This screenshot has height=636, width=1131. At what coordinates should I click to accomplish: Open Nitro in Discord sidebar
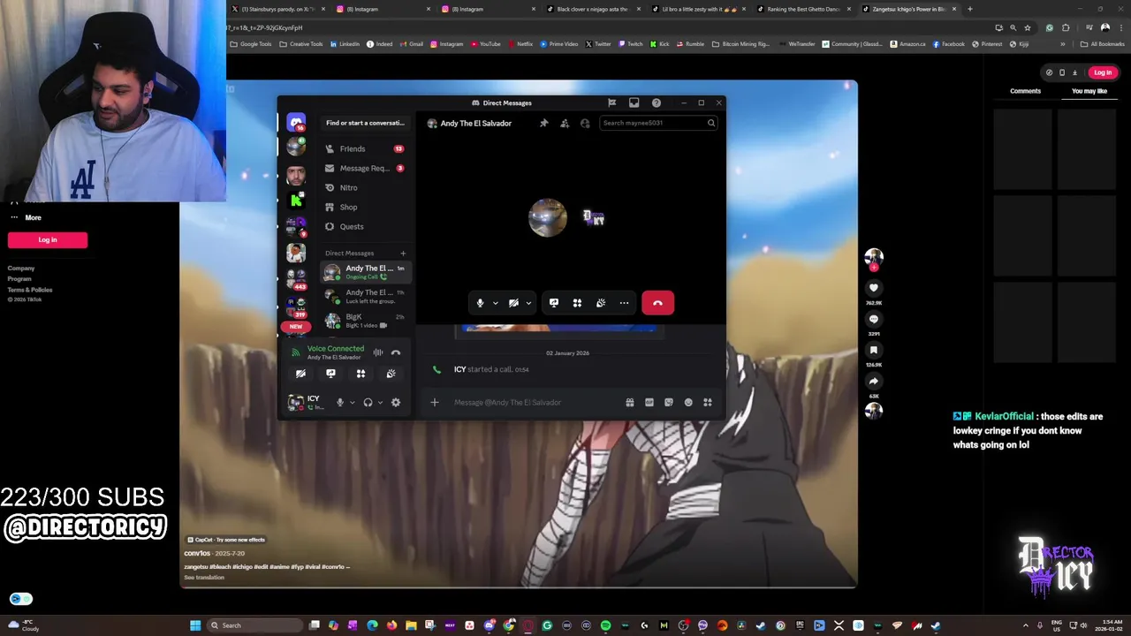point(365,188)
